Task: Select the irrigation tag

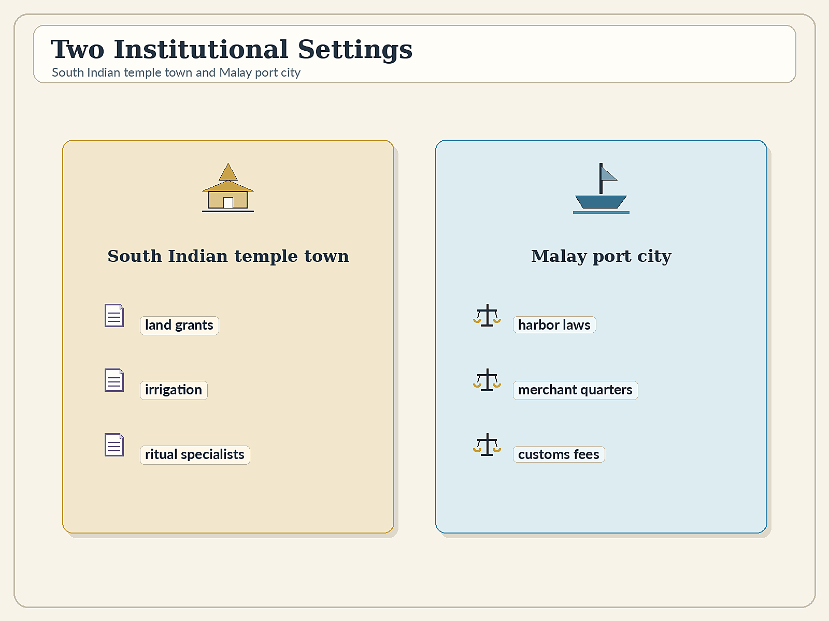Action: tap(174, 390)
